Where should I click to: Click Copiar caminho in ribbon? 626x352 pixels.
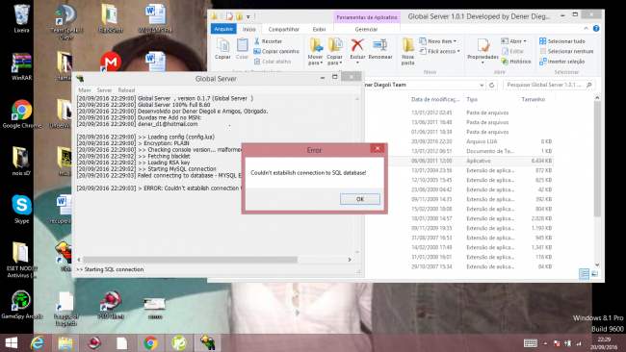pyautogui.click(x=276, y=51)
